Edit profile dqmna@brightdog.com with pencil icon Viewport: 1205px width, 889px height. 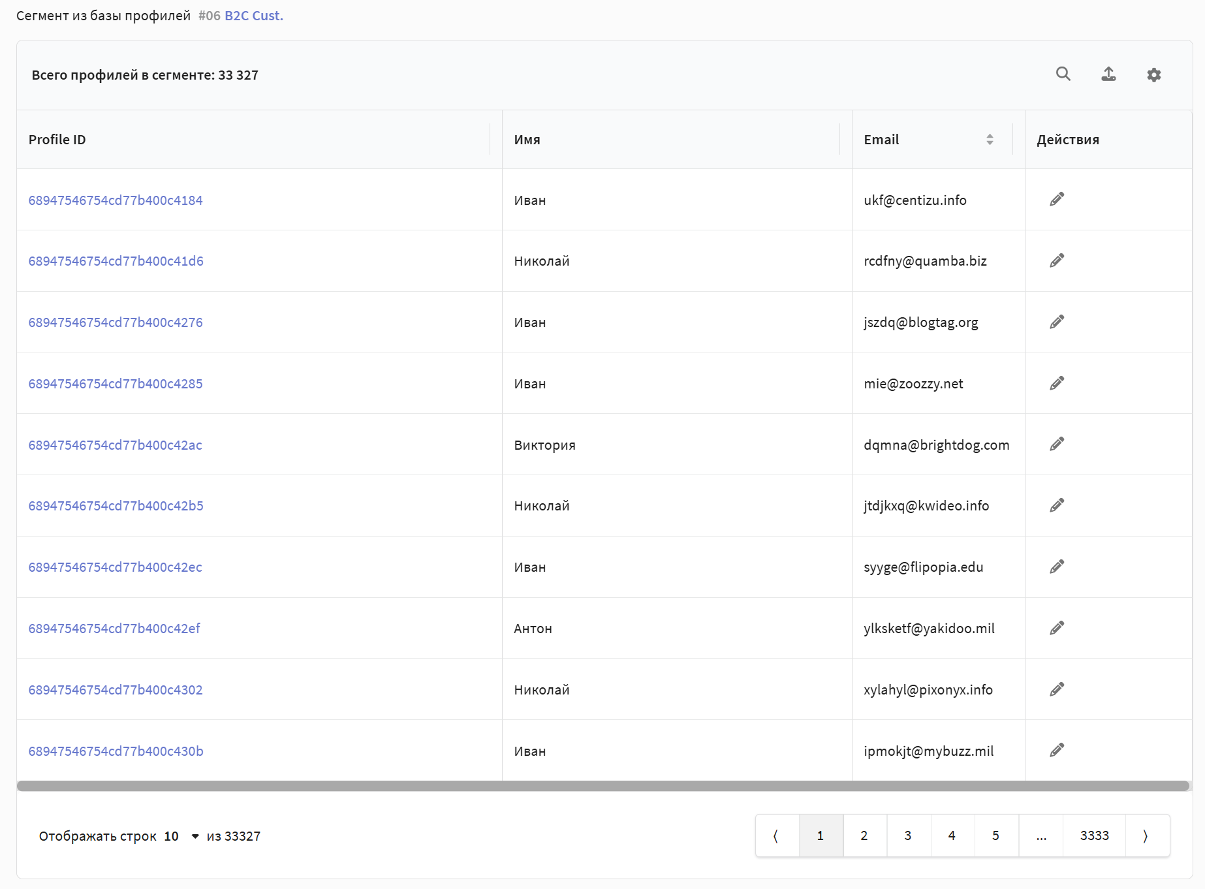1057,444
